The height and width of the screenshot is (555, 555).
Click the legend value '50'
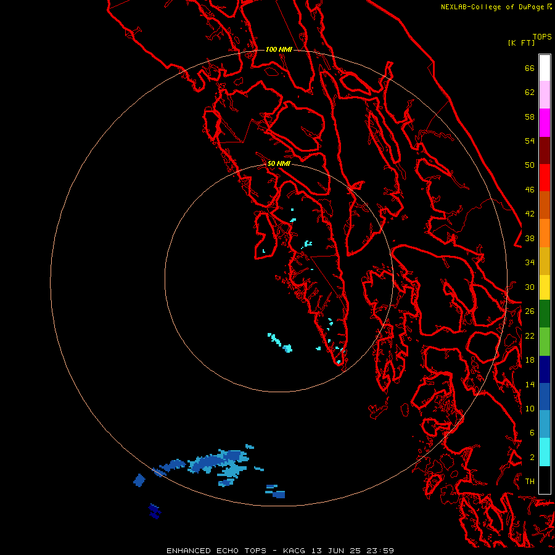pos(530,165)
